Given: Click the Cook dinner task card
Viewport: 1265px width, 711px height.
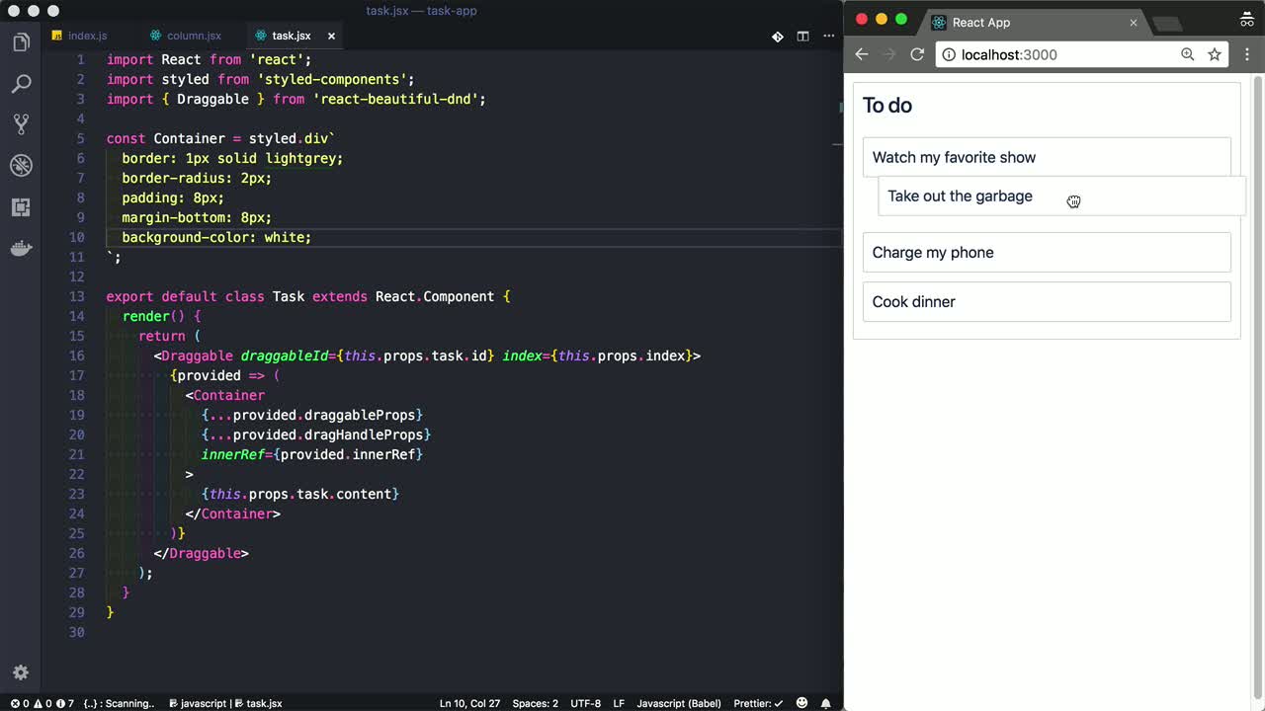Looking at the screenshot, I should (x=1046, y=302).
